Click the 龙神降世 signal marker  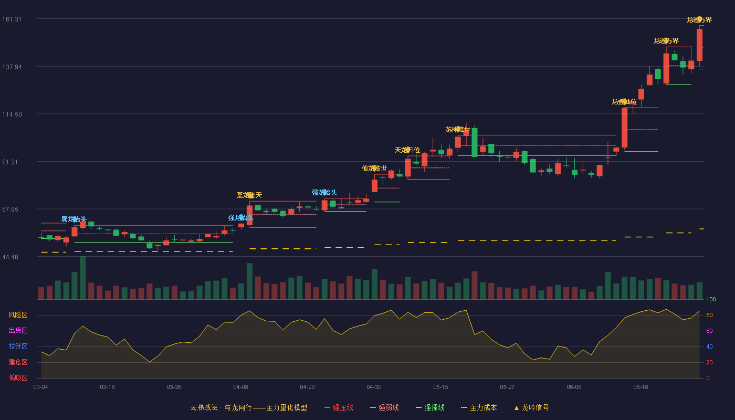[x=458, y=129]
